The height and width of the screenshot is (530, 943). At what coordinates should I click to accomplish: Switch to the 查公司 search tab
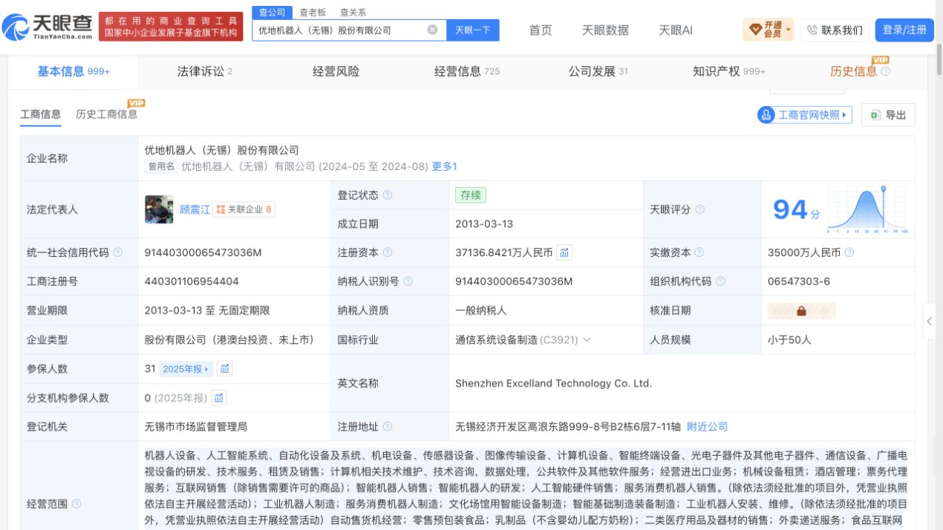point(272,13)
